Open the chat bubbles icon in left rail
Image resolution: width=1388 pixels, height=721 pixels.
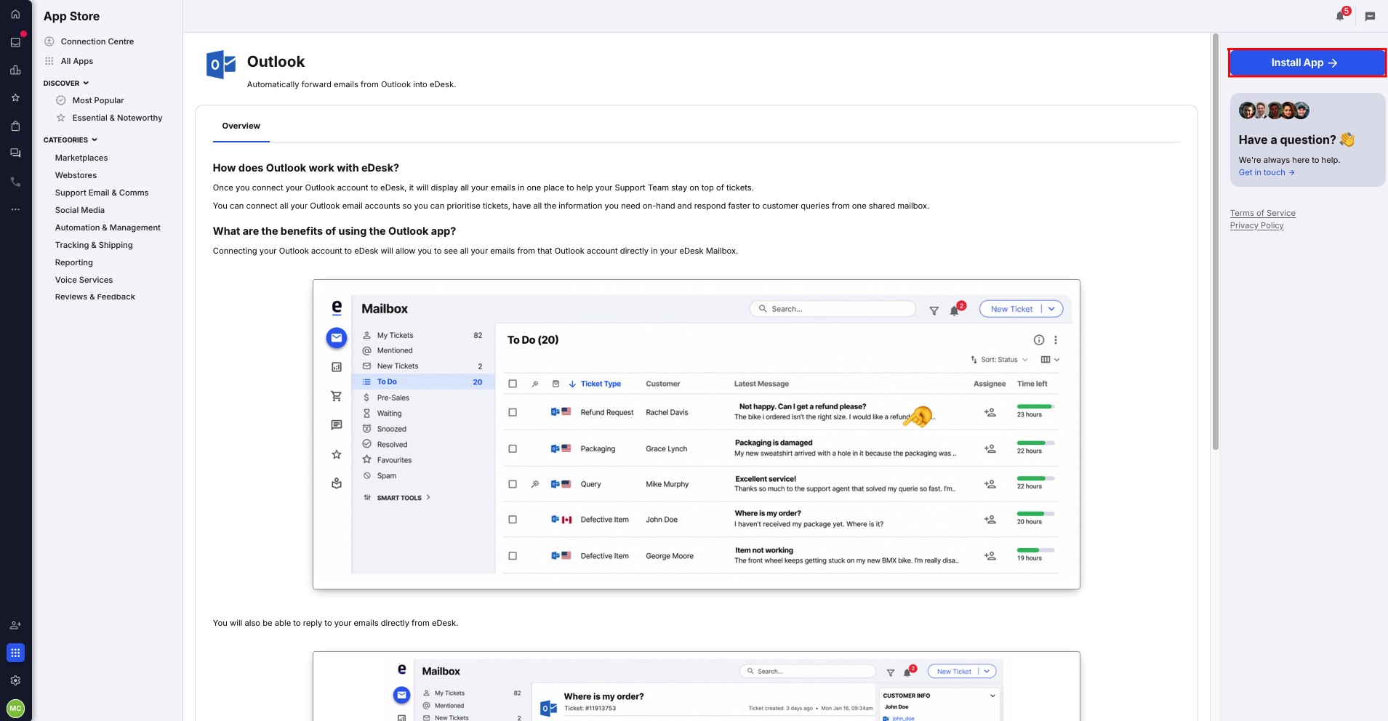15,153
